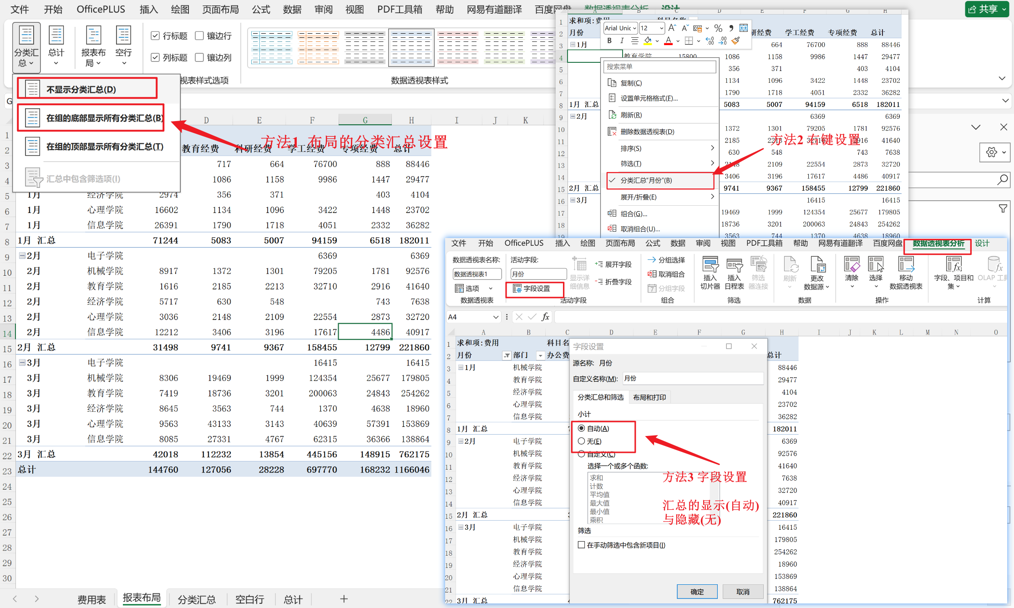Click the 确定 button in field settings

click(697, 591)
